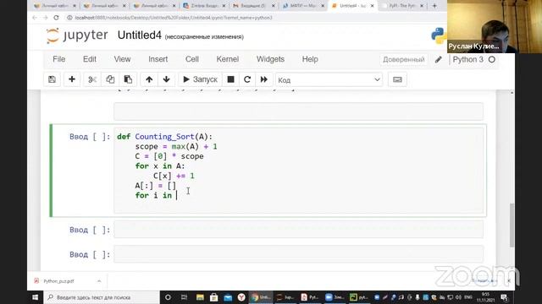
Task: Paste cells below icon in the toolbar
Action: [128, 79]
